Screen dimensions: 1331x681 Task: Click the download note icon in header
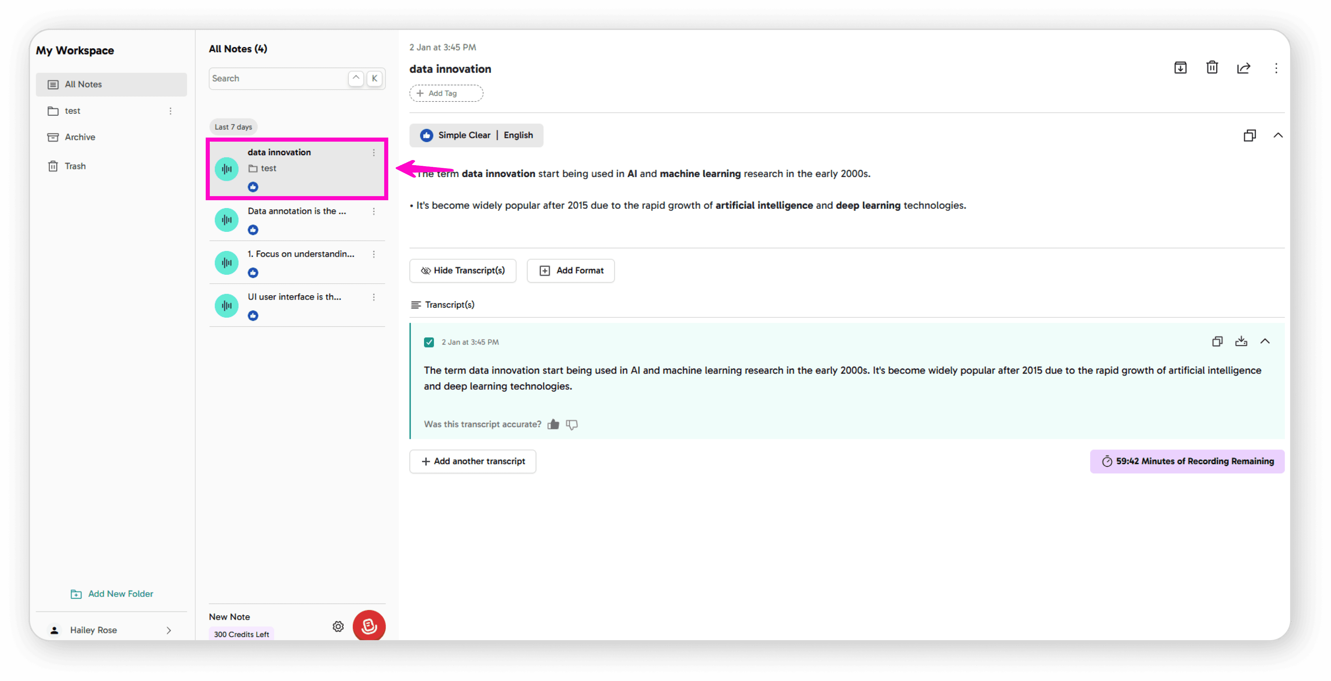[1180, 68]
